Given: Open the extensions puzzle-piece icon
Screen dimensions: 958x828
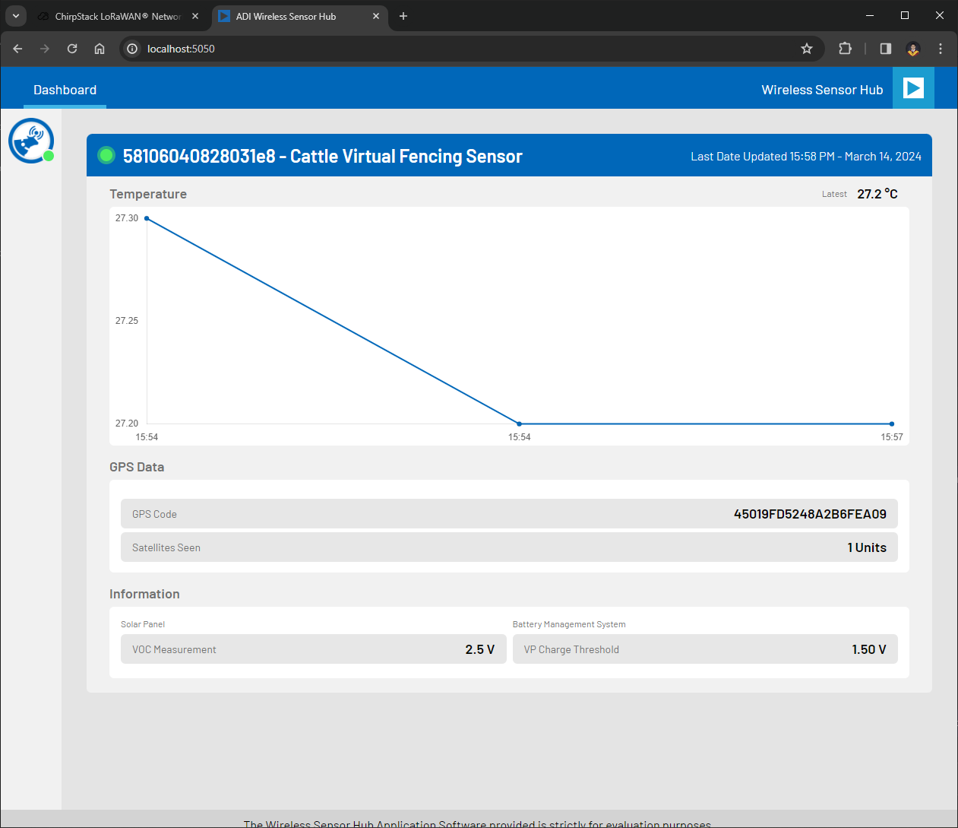Looking at the screenshot, I should tap(845, 48).
